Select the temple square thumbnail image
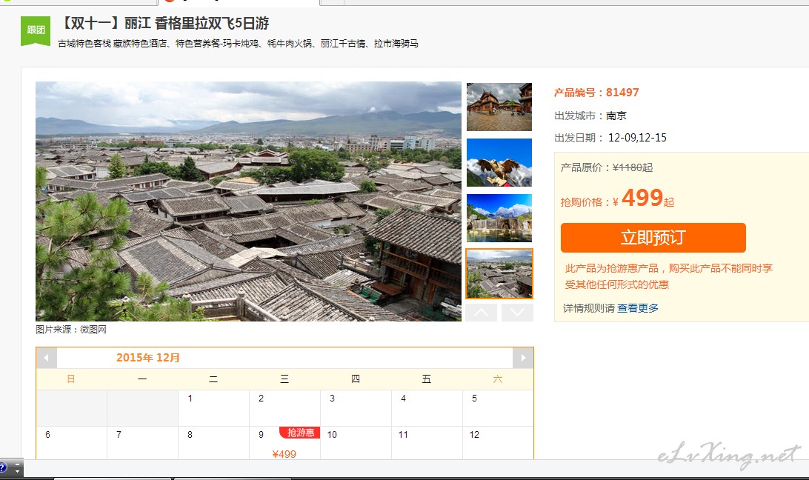 pyautogui.click(x=499, y=107)
